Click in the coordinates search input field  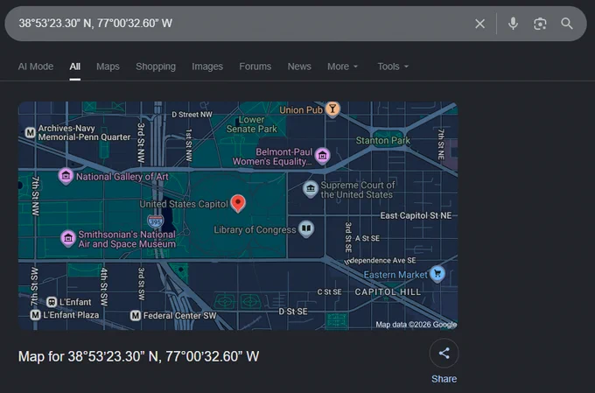tap(243, 24)
